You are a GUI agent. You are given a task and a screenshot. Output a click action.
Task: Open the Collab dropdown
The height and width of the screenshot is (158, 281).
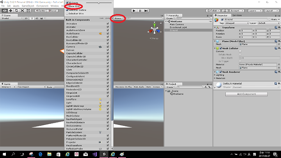(x=213, y=11)
